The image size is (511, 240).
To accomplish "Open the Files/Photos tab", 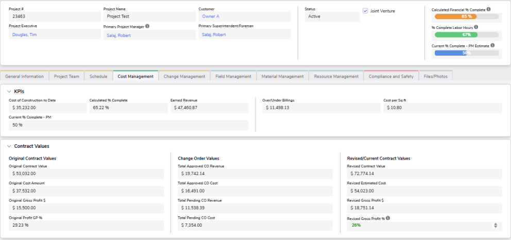I will pyautogui.click(x=435, y=77).
